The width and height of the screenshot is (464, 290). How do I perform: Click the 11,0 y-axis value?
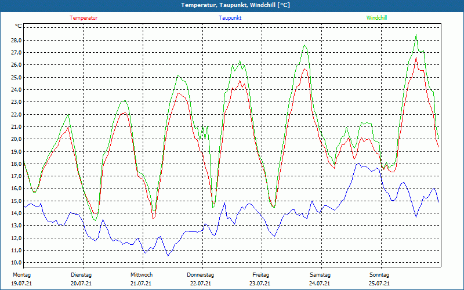point(16,251)
